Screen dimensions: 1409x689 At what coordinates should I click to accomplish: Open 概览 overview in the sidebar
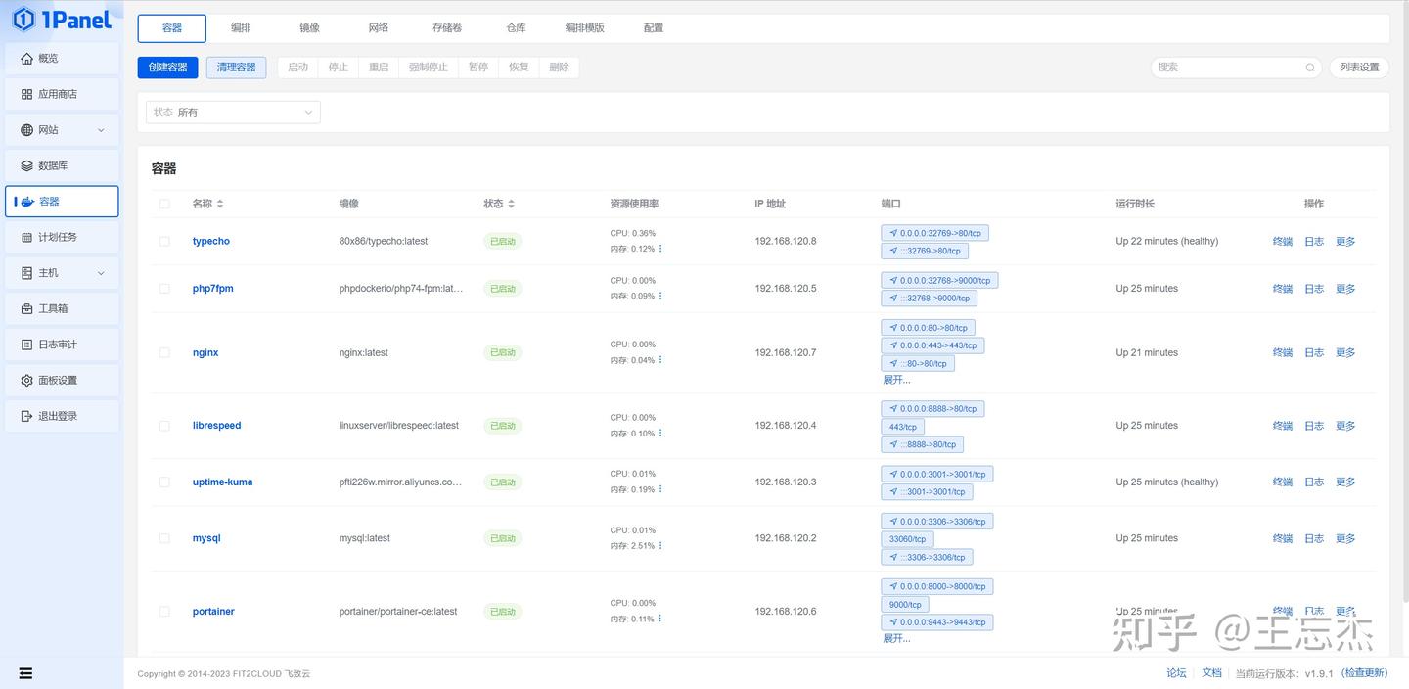click(x=62, y=59)
